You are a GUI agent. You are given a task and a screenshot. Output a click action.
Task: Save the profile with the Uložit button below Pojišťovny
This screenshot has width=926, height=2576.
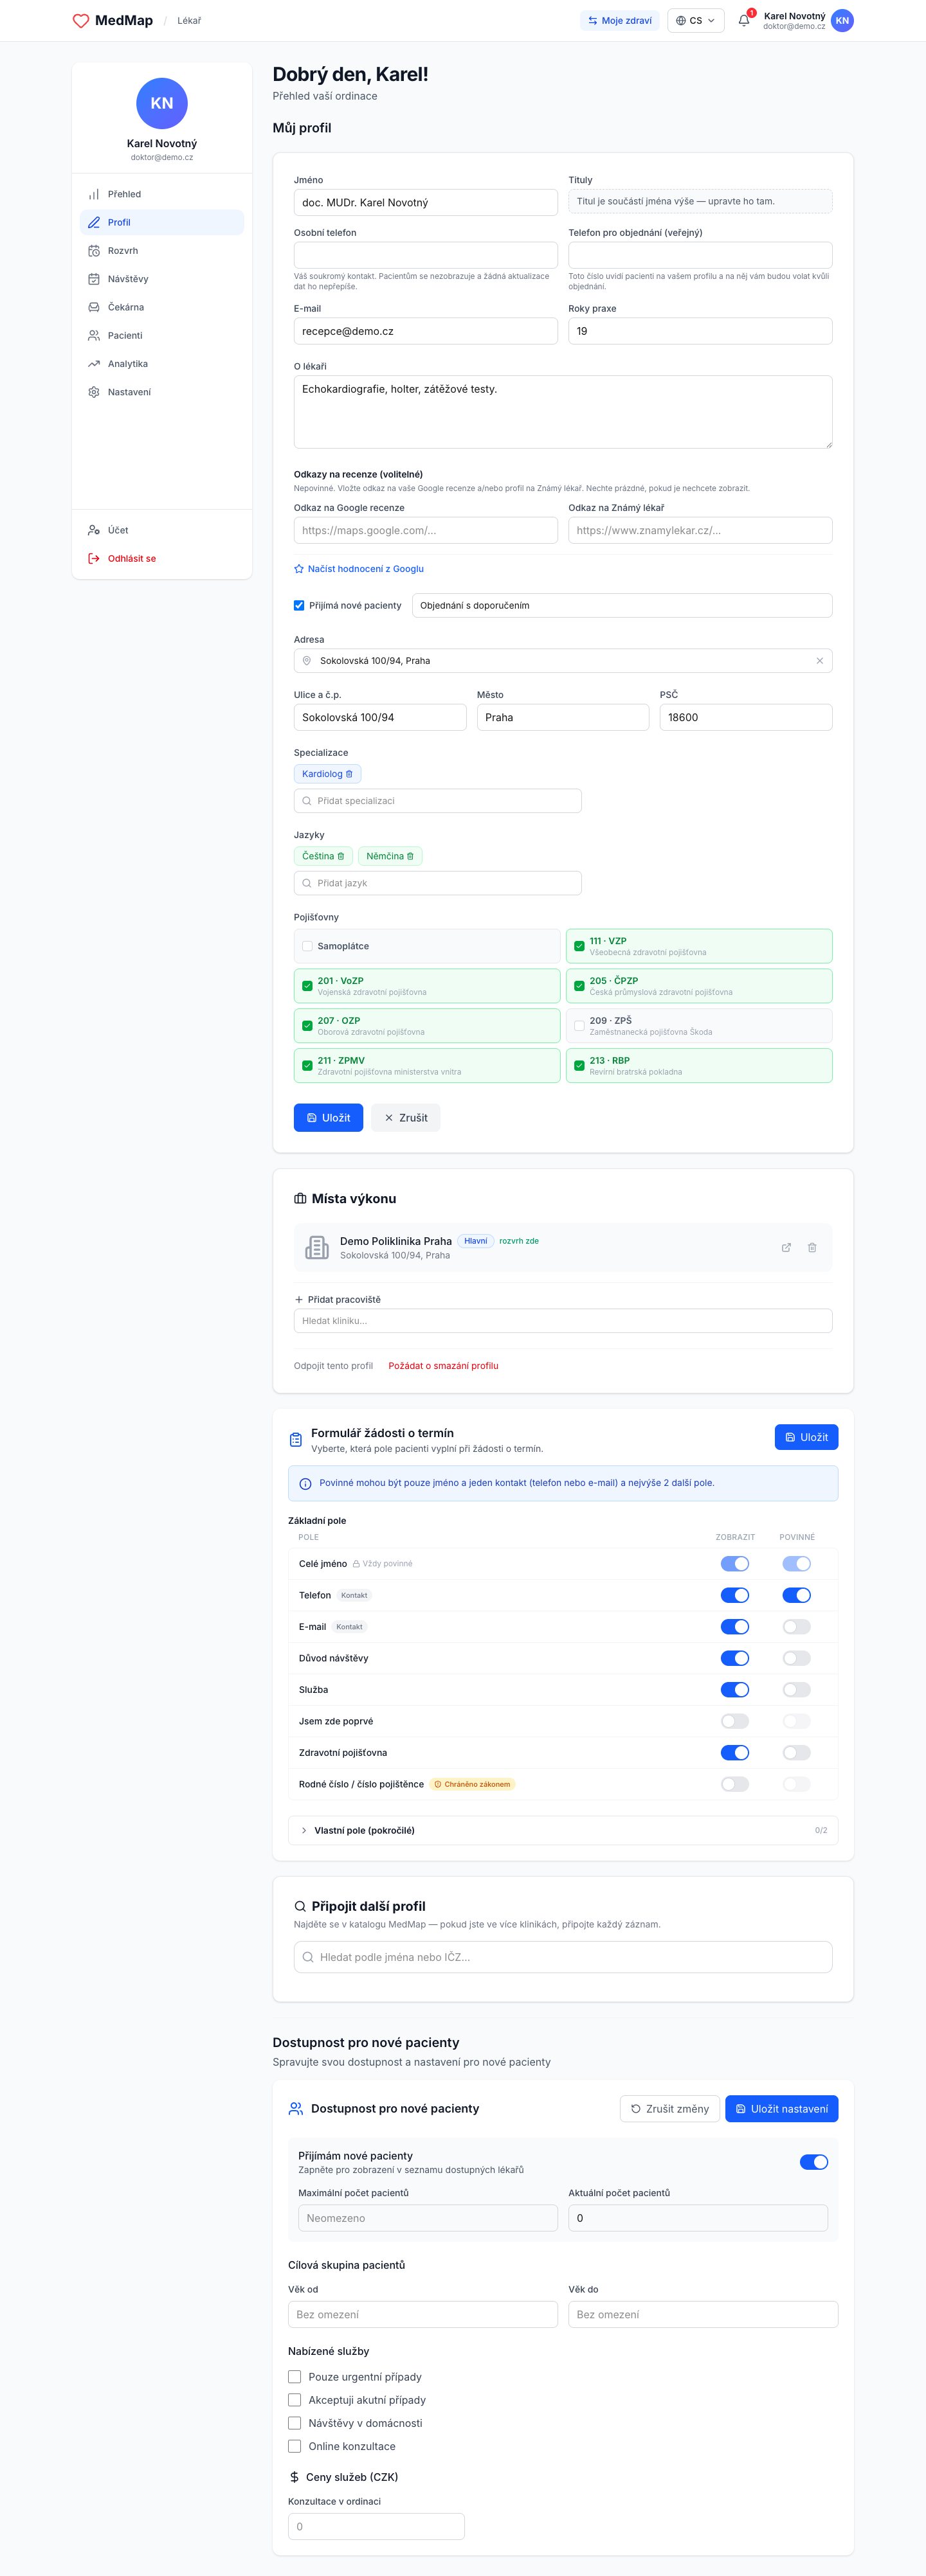[x=328, y=1118]
